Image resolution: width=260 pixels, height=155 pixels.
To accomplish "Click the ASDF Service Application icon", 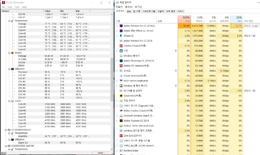I will [x=121, y=81].
